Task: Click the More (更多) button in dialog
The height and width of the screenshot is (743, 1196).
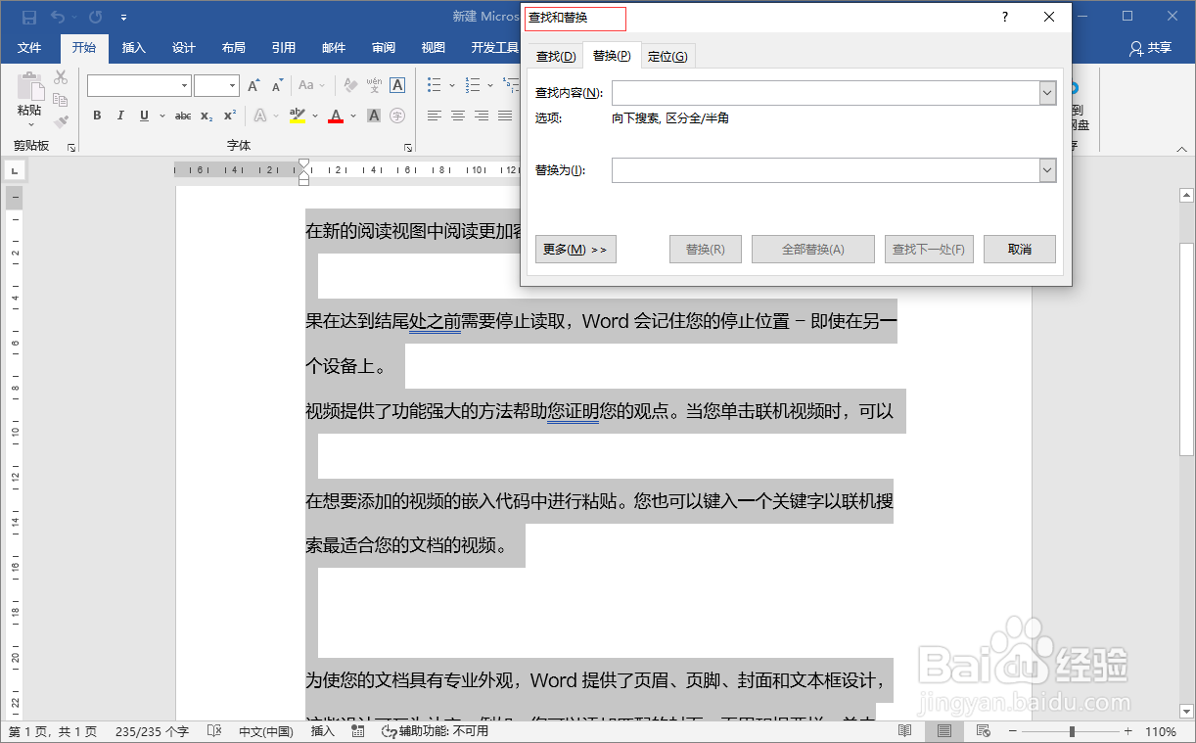Action: click(x=575, y=250)
